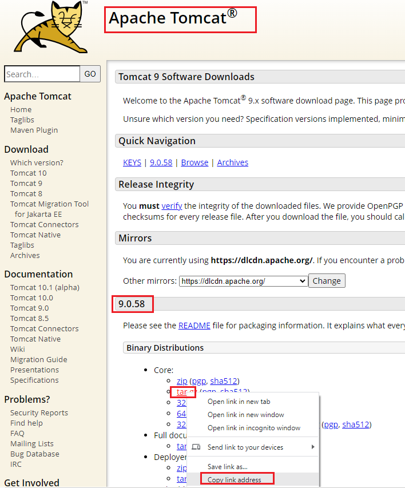This screenshot has width=405, height=488.
Task: Open the Core zip sha512 checksum link
Action: click(224, 381)
